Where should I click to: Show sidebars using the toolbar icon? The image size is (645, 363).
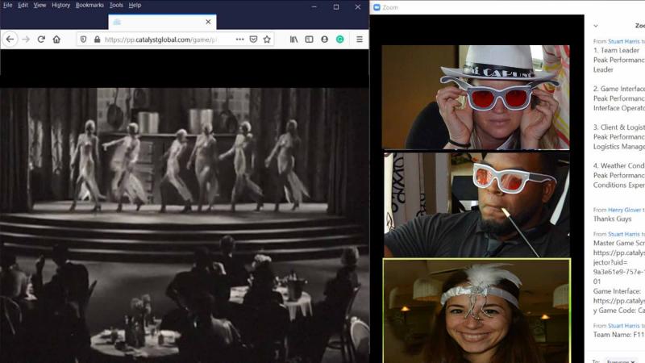309,39
